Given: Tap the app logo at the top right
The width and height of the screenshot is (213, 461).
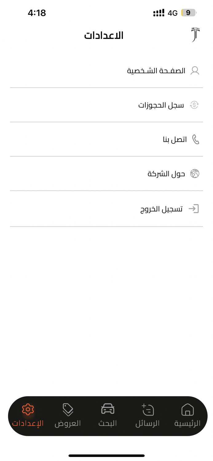Looking at the screenshot, I should click(195, 34).
